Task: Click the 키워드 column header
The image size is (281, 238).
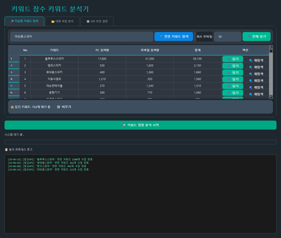Action: (54, 50)
